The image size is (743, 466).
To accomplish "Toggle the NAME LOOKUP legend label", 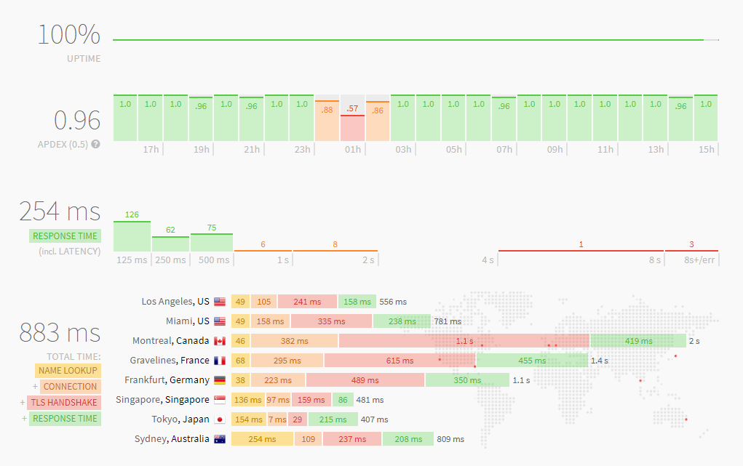I will point(69,371).
